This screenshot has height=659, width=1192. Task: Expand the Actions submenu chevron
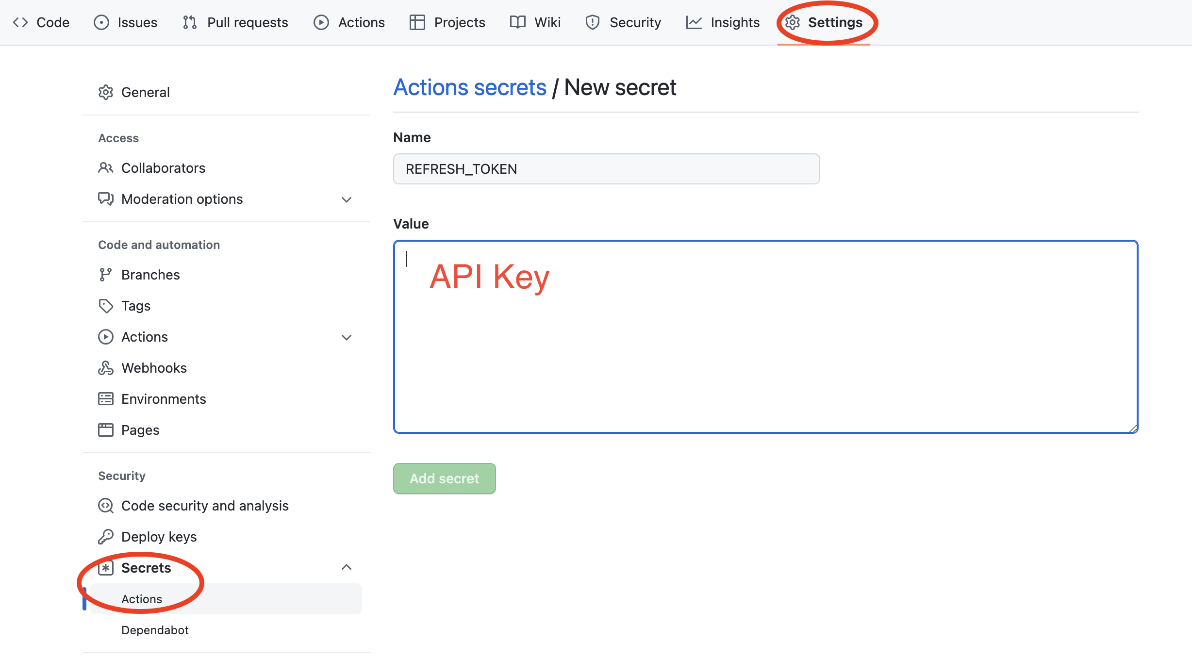[x=347, y=336]
